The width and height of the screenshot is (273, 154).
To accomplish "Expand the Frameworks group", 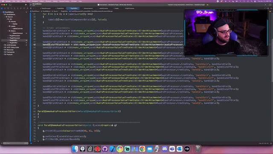I will click(4, 52).
